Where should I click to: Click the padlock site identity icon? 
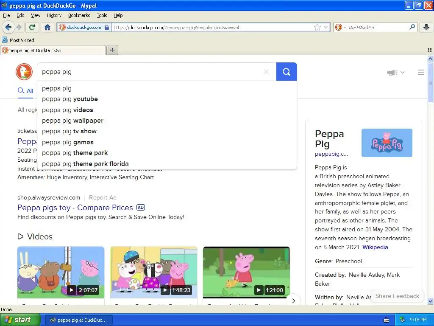[x=107, y=27]
